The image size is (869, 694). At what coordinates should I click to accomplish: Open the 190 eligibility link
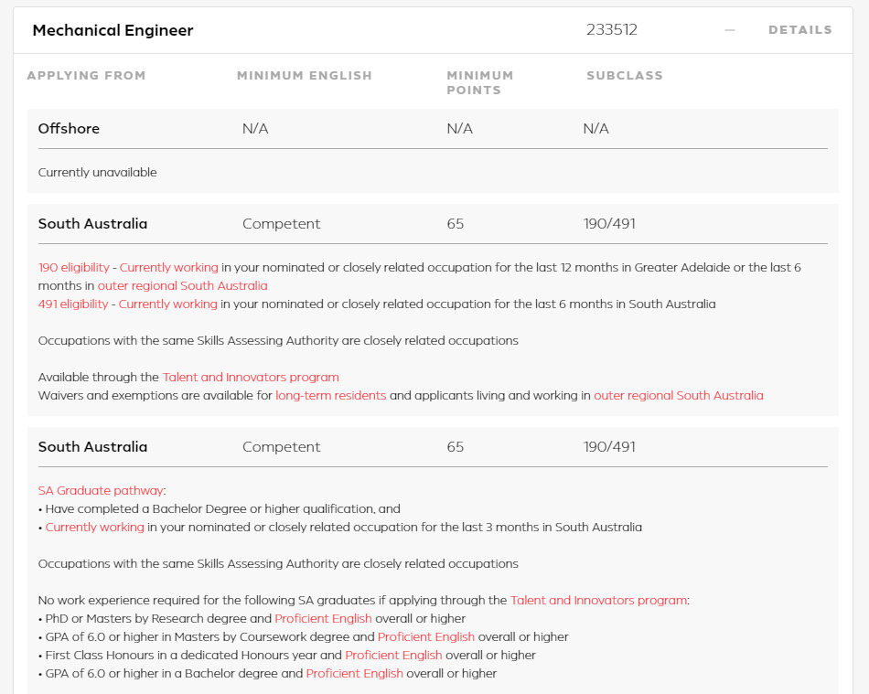tap(73, 268)
